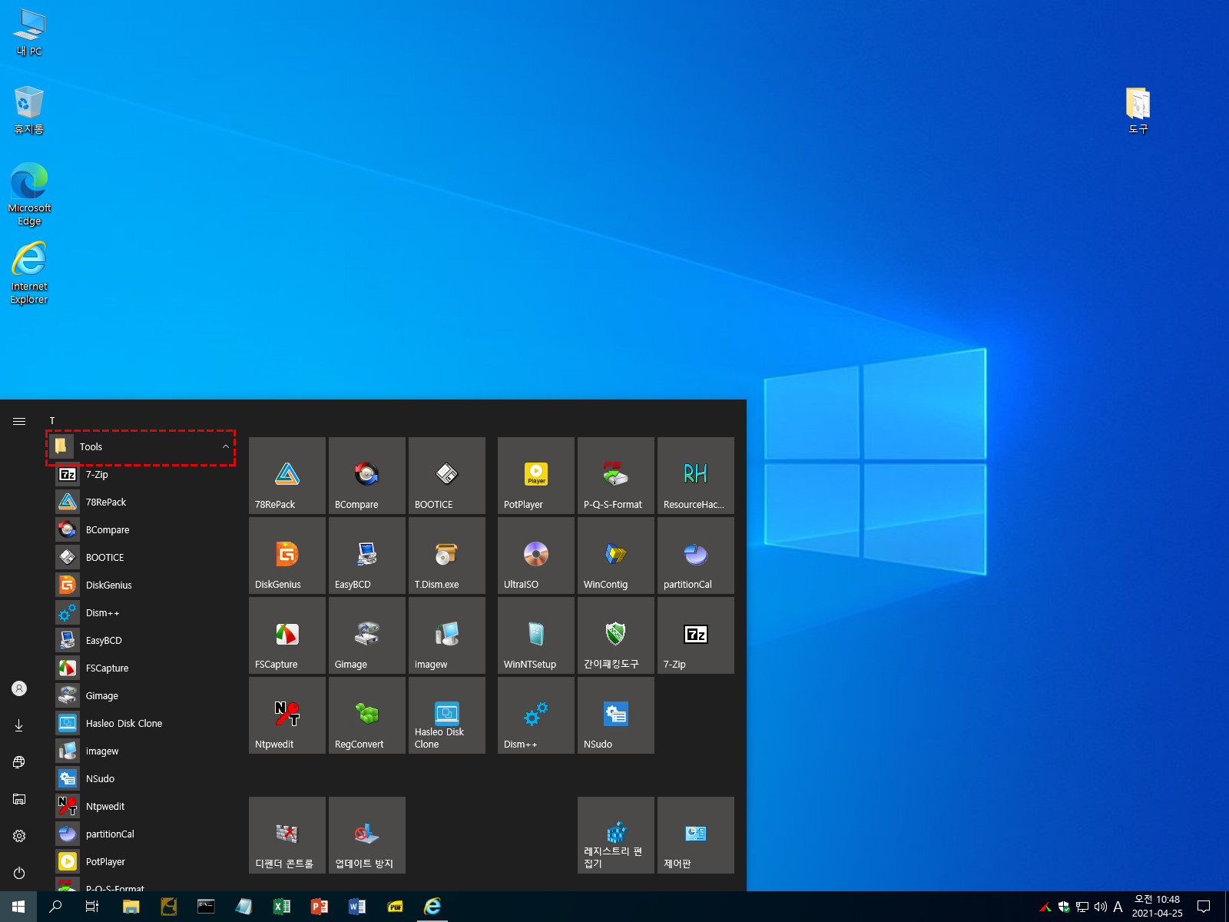Image resolution: width=1229 pixels, height=922 pixels.
Task: Launch the UltraISO tile
Action: pos(536,556)
